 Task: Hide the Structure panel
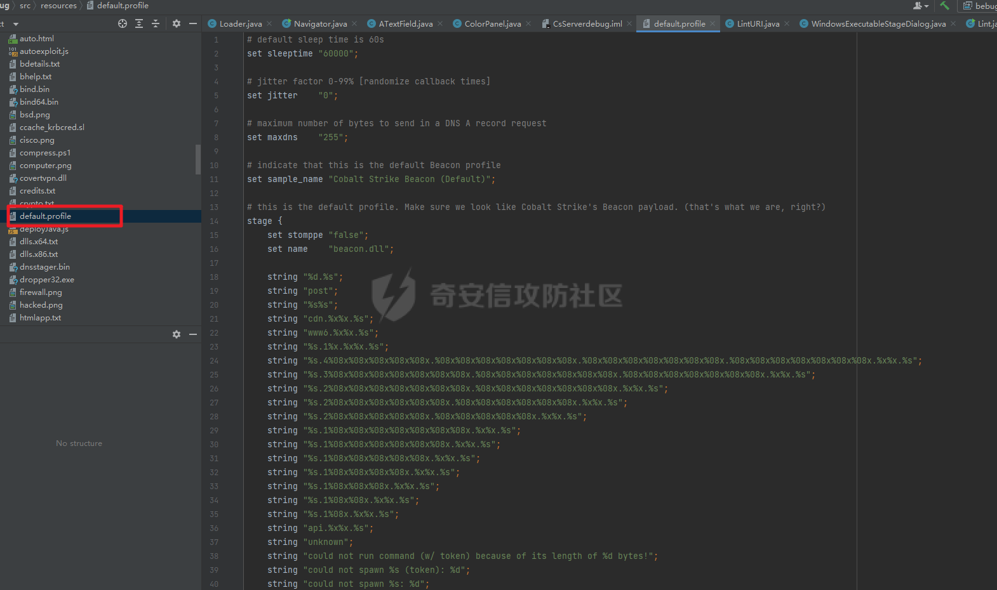[x=193, y=334]
